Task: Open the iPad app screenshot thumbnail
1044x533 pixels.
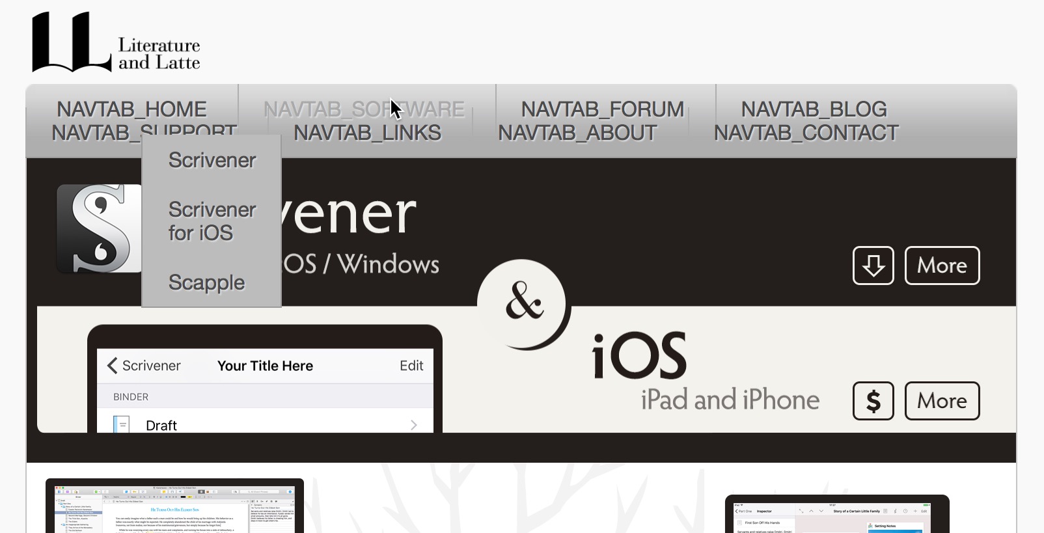Action: point(837,514)
